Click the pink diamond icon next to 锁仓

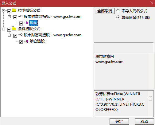coord(27,23)
